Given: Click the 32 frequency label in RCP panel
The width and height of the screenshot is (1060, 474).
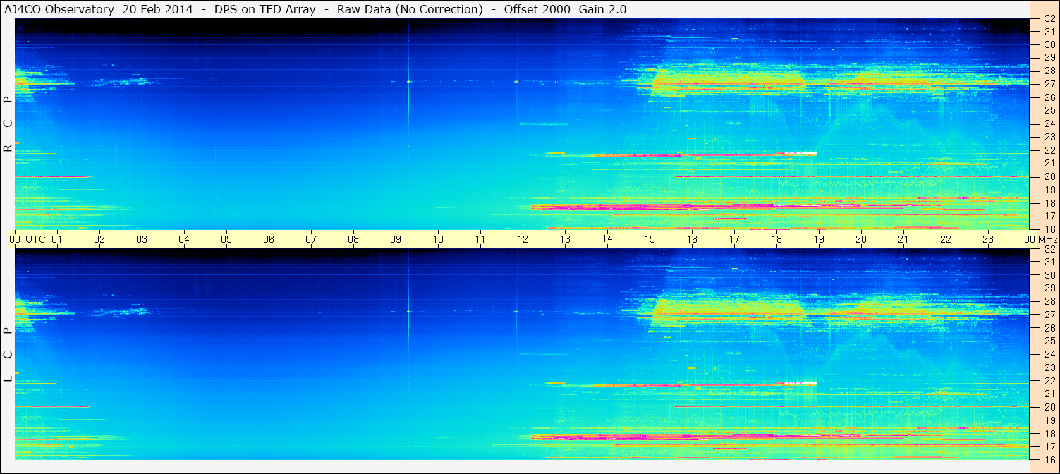Looking at the screenshot, I should [1049, 18].
